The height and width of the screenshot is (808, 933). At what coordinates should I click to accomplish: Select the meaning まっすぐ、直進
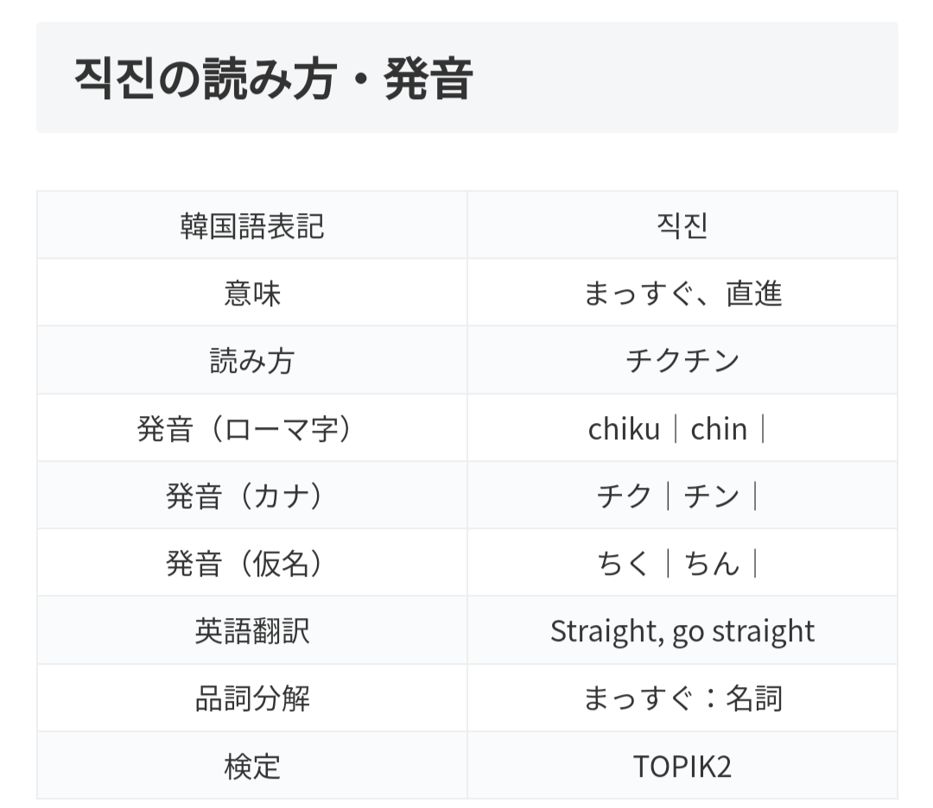pyautogui.click(x=682, y=294)
